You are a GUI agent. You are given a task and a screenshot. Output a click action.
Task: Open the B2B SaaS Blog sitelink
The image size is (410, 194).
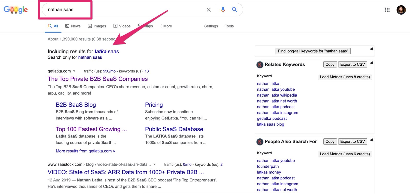click(76, 105)
